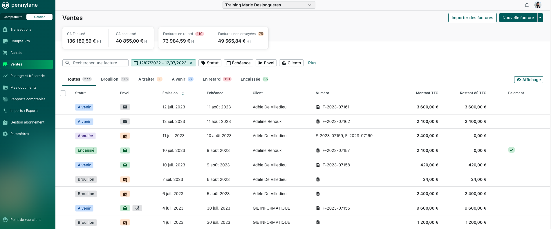551x229 pixels.
Task: Click invoice number F-2023-07156
Action: point(336,208)
